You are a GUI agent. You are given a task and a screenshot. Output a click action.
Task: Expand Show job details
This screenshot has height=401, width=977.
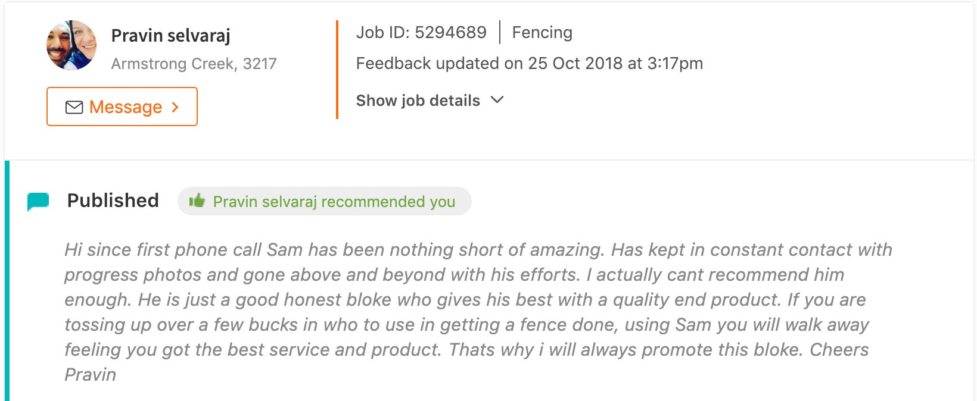(x=418, y=101)
